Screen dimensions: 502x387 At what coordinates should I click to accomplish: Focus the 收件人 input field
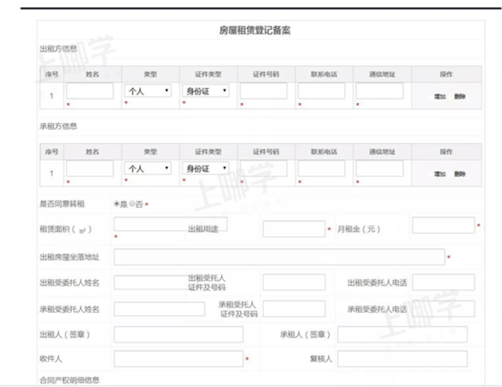(x=178, y=359)
